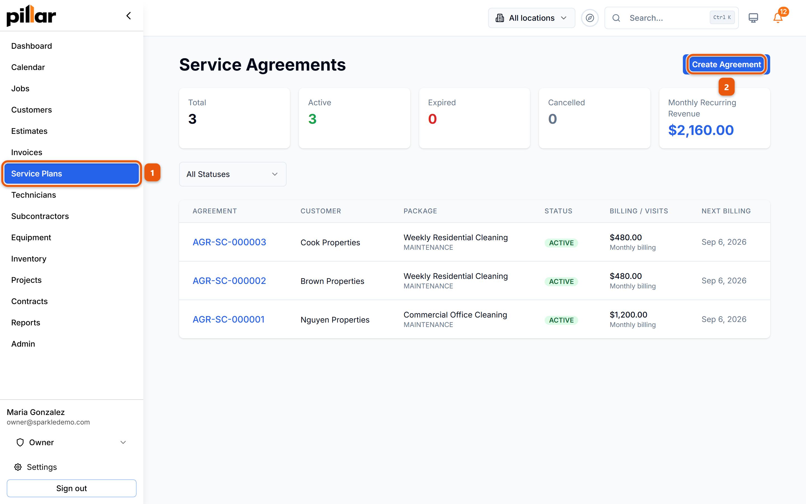
Task: Click the building icon in locations selector
Action: click(x=500, y=18)
